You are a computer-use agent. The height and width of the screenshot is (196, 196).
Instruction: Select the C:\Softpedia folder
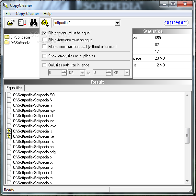(x=17, y=37)
